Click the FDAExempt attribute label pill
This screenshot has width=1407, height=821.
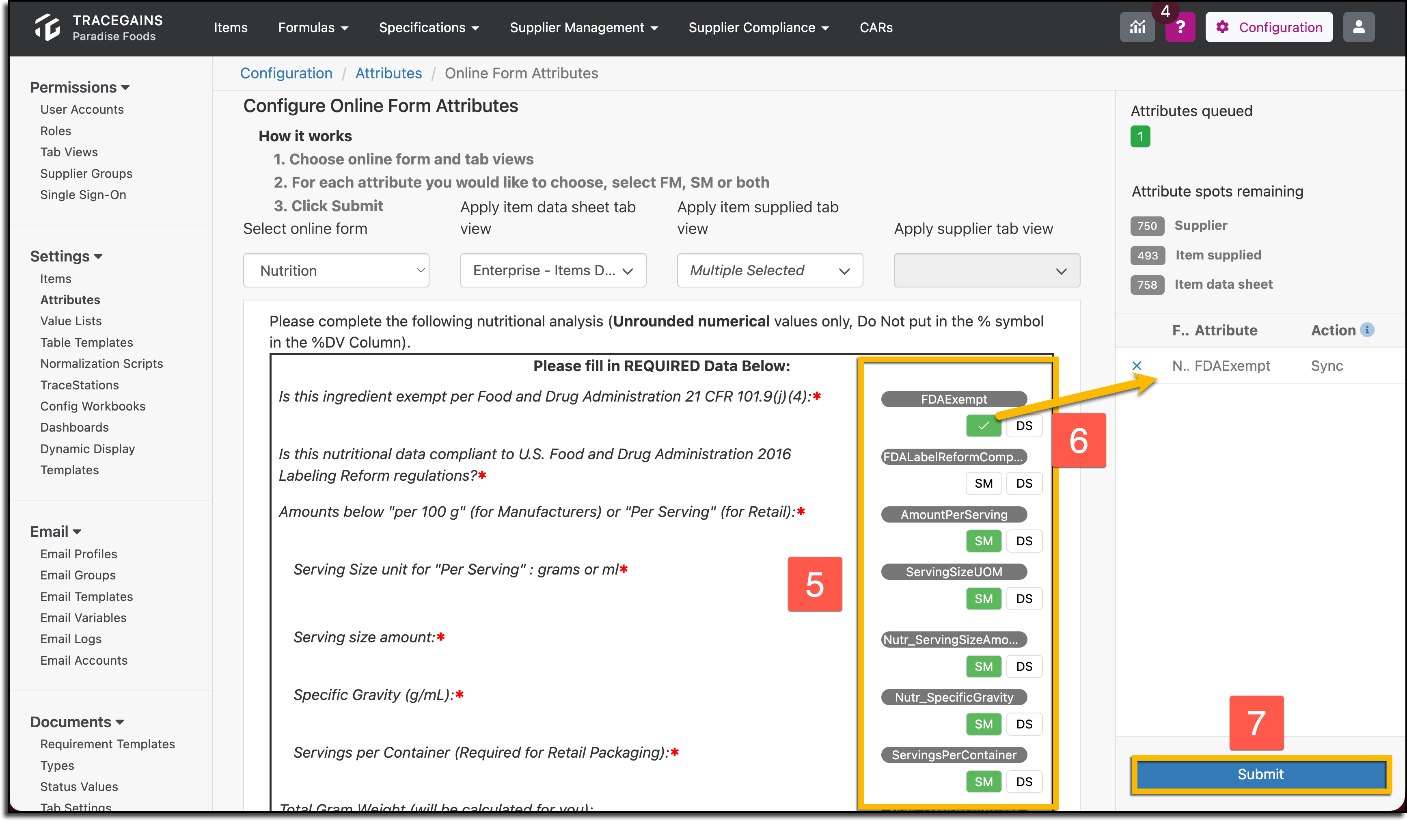(x=954, y=399)
